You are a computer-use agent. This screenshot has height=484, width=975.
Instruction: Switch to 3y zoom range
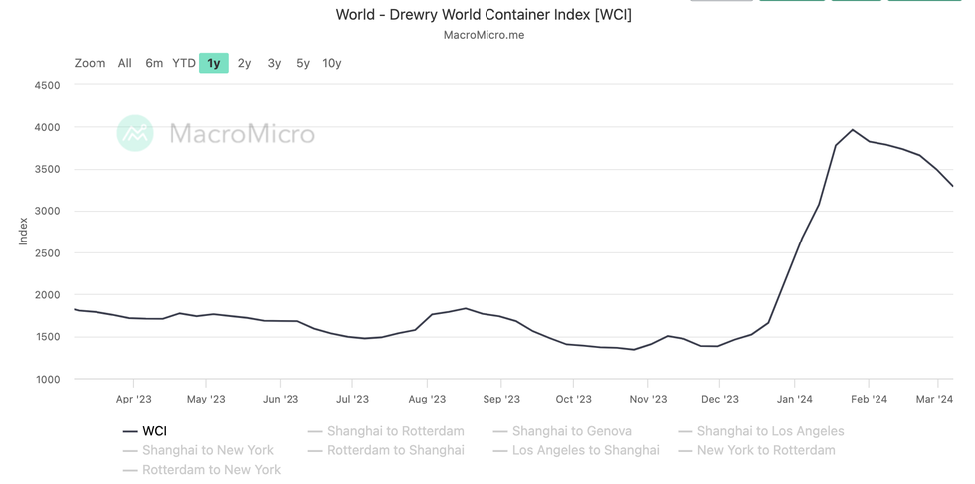(x=274, y=63)
